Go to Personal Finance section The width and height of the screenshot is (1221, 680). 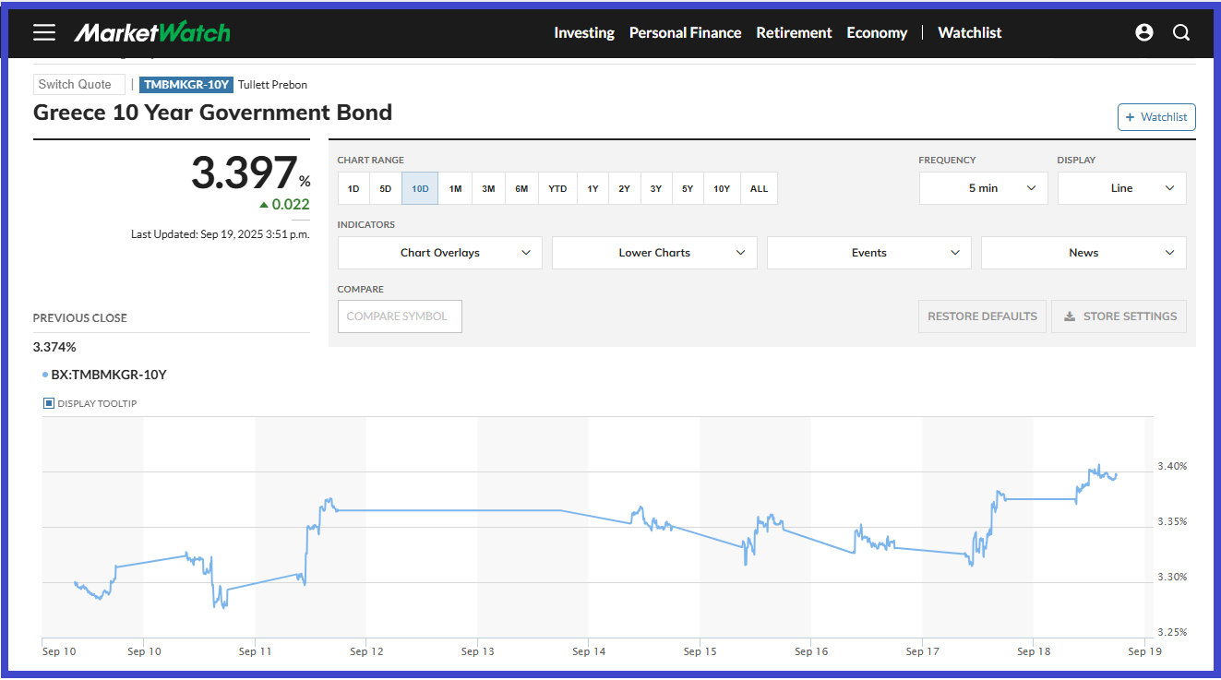685,32
